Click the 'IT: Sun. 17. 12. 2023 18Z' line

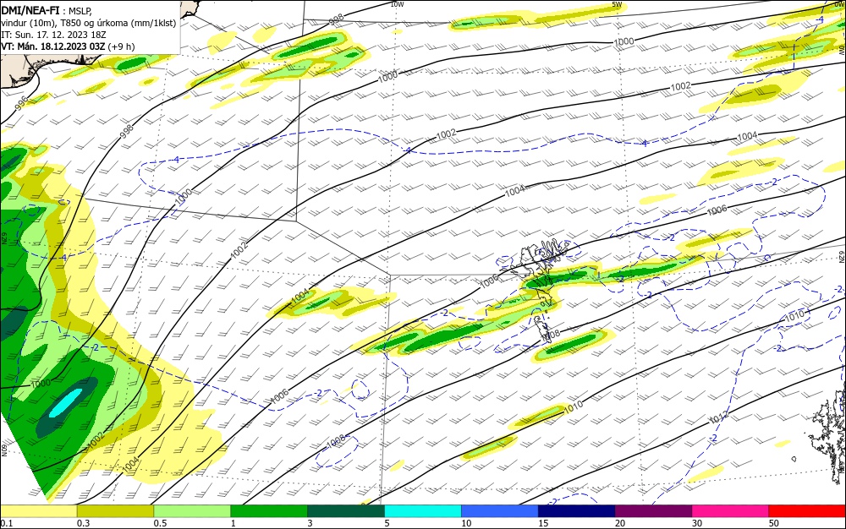[53, 35]
